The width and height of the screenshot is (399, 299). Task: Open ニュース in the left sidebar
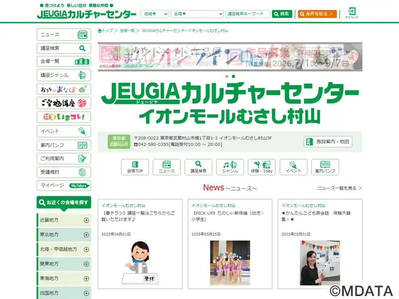pyautogui.click(x=64, y=34)
